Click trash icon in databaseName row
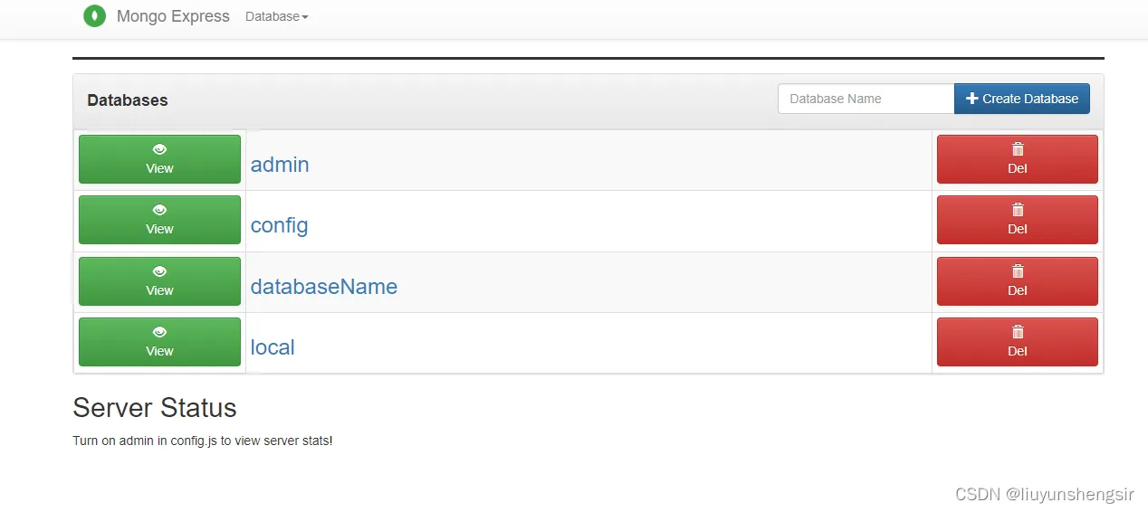The image size is (1148, 512). pos(1018,271)
